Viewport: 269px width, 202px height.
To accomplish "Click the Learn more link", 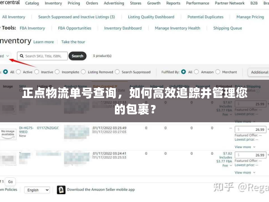I will (x=44, y=42).
